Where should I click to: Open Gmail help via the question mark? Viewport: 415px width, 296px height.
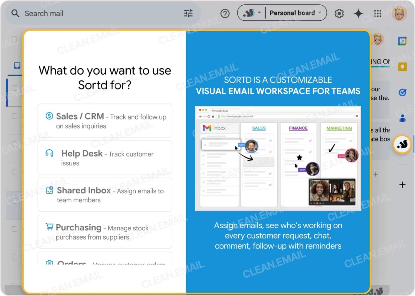pos(225,13)
